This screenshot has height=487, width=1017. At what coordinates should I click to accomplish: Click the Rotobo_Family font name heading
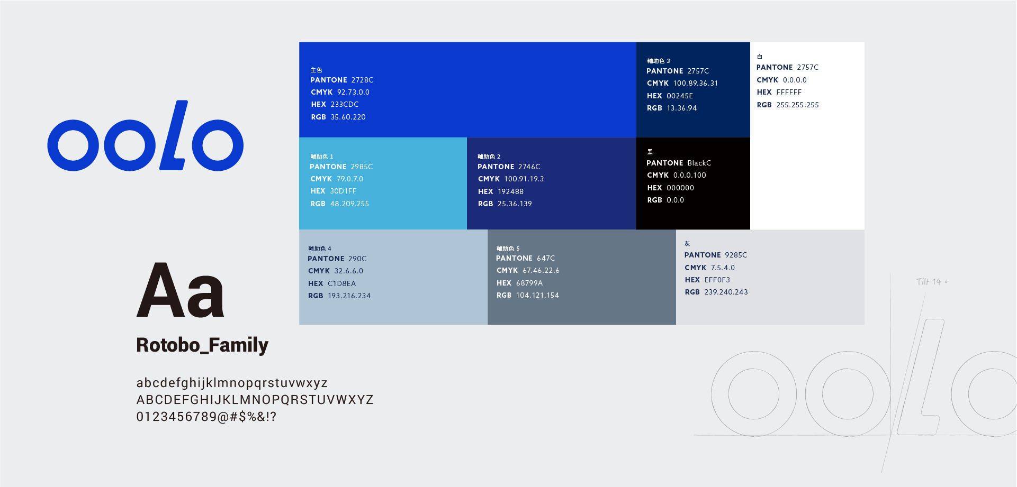202,345
